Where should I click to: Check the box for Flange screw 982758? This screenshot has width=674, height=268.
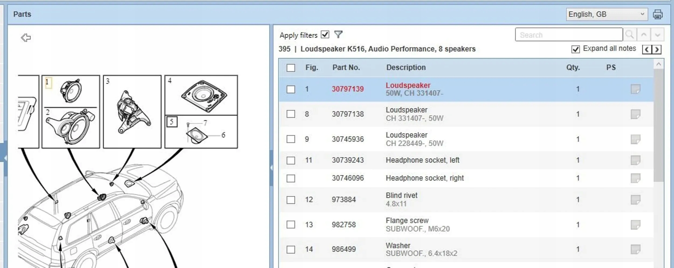pyautogui.click(x=291, y=224)
